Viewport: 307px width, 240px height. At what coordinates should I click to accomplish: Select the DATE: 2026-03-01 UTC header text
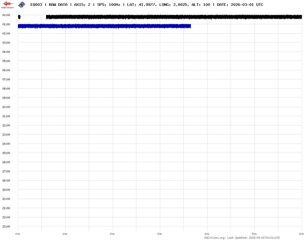pyautogui.click(x=240, y=5)
